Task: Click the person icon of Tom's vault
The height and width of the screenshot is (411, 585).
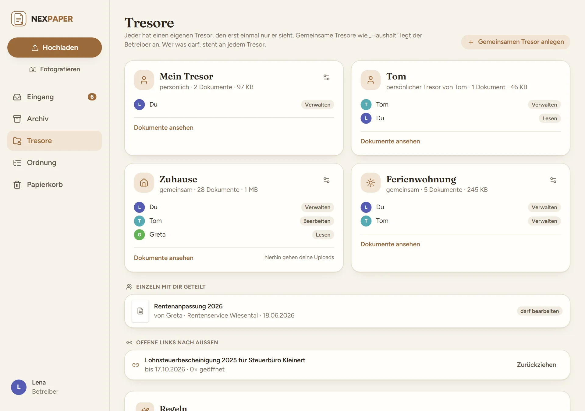Action: coord(370,80)
